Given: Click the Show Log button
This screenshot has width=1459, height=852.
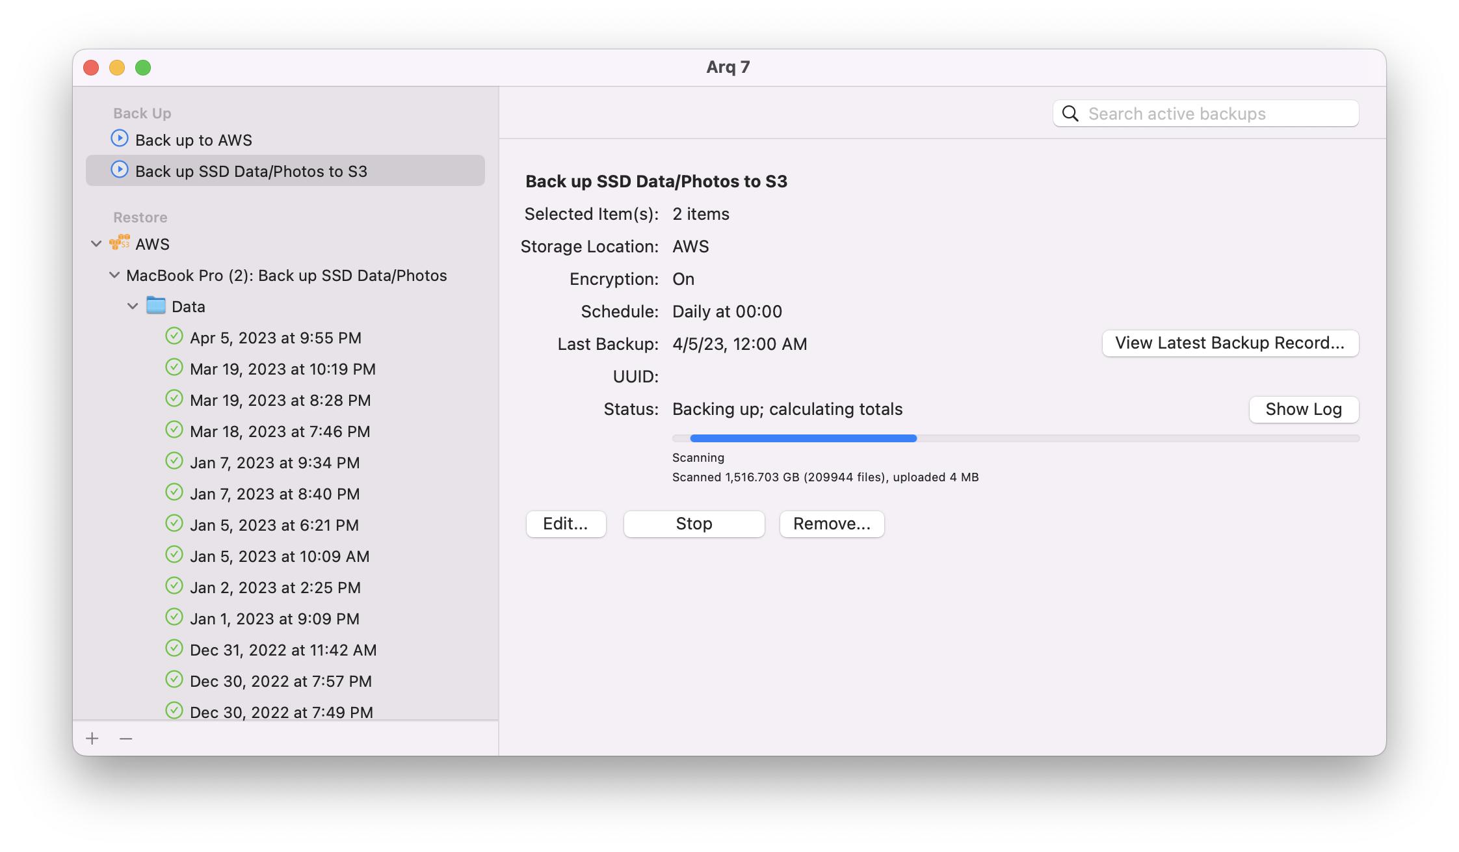Looking at the screenshot, I should point(1304,409).
